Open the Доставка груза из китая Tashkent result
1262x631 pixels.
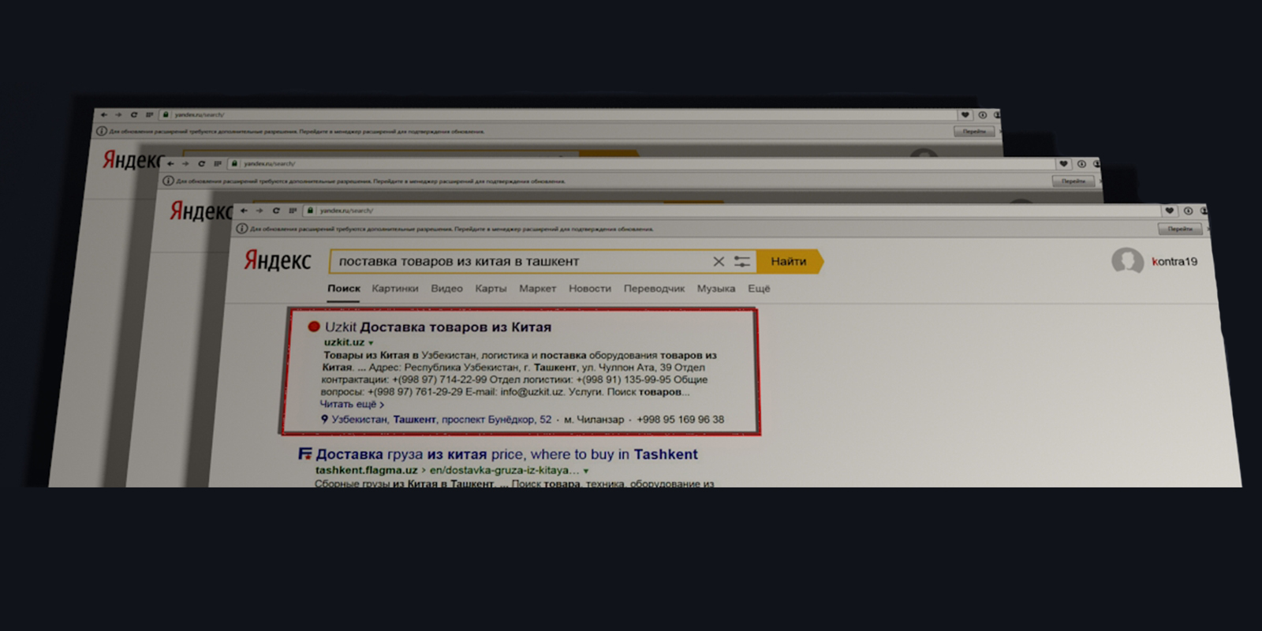[506, 454]
